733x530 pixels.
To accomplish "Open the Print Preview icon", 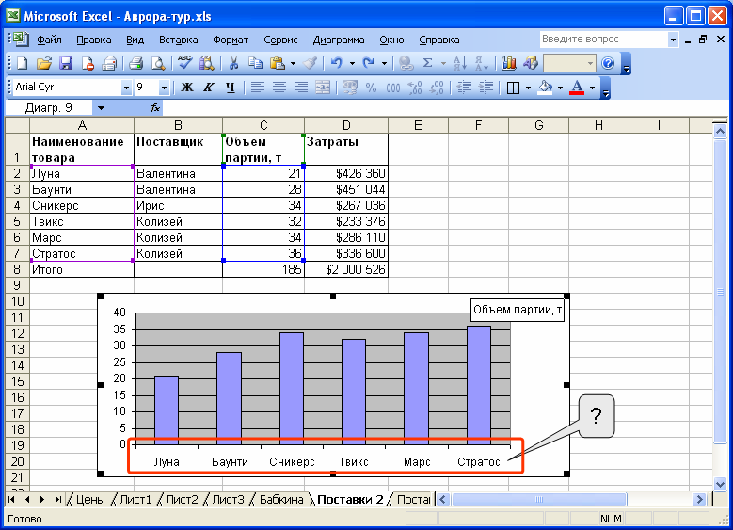I will [158, 63].
